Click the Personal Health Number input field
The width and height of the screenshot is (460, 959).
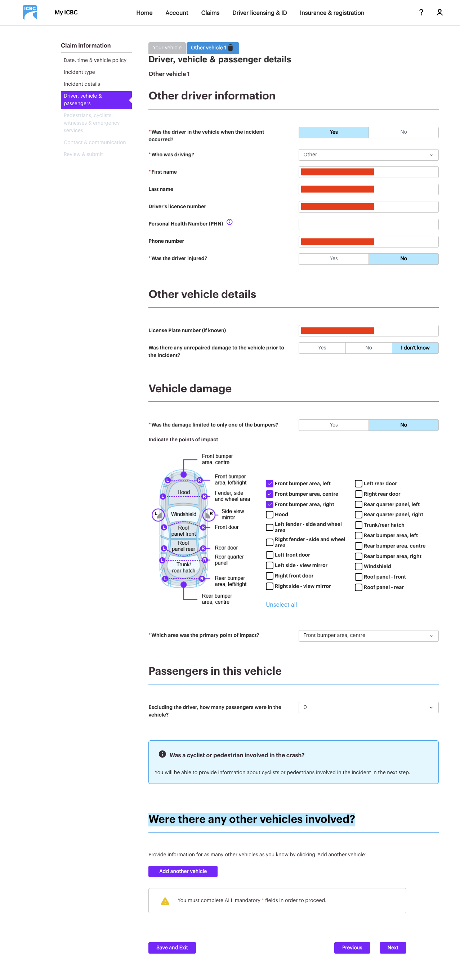[x=368, y=224]
